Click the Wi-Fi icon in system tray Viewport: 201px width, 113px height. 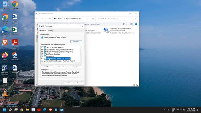click(x=178, y=110)
